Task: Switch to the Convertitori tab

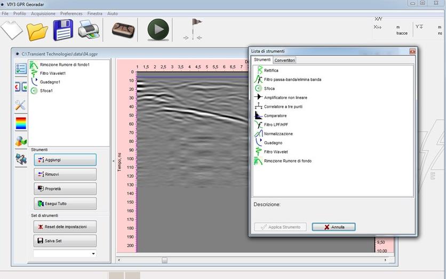Action: [x=284, y=60]
